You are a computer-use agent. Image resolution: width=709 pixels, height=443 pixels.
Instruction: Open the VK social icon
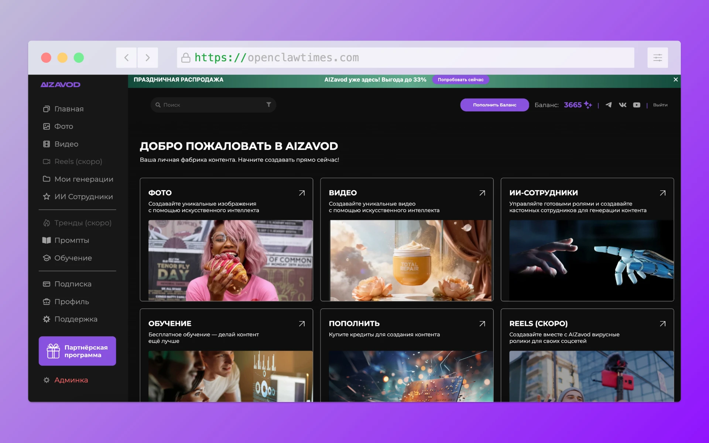(623, 105)
